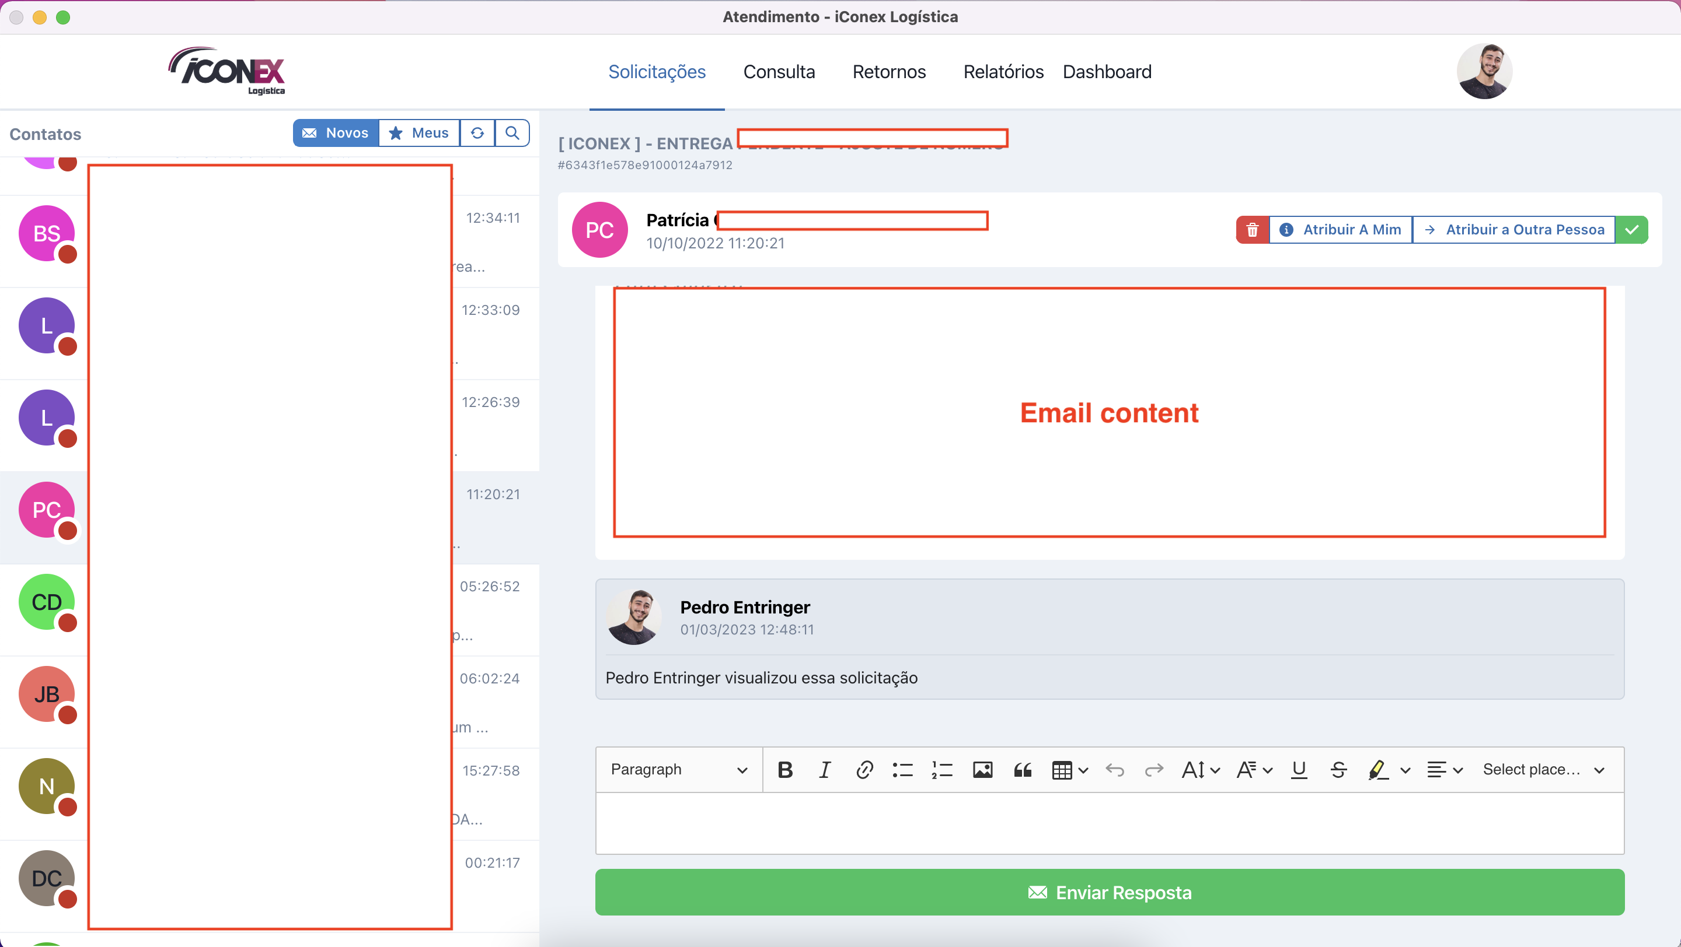
Task: Select the JB contact avatar
Action: (x=46, y=694)
